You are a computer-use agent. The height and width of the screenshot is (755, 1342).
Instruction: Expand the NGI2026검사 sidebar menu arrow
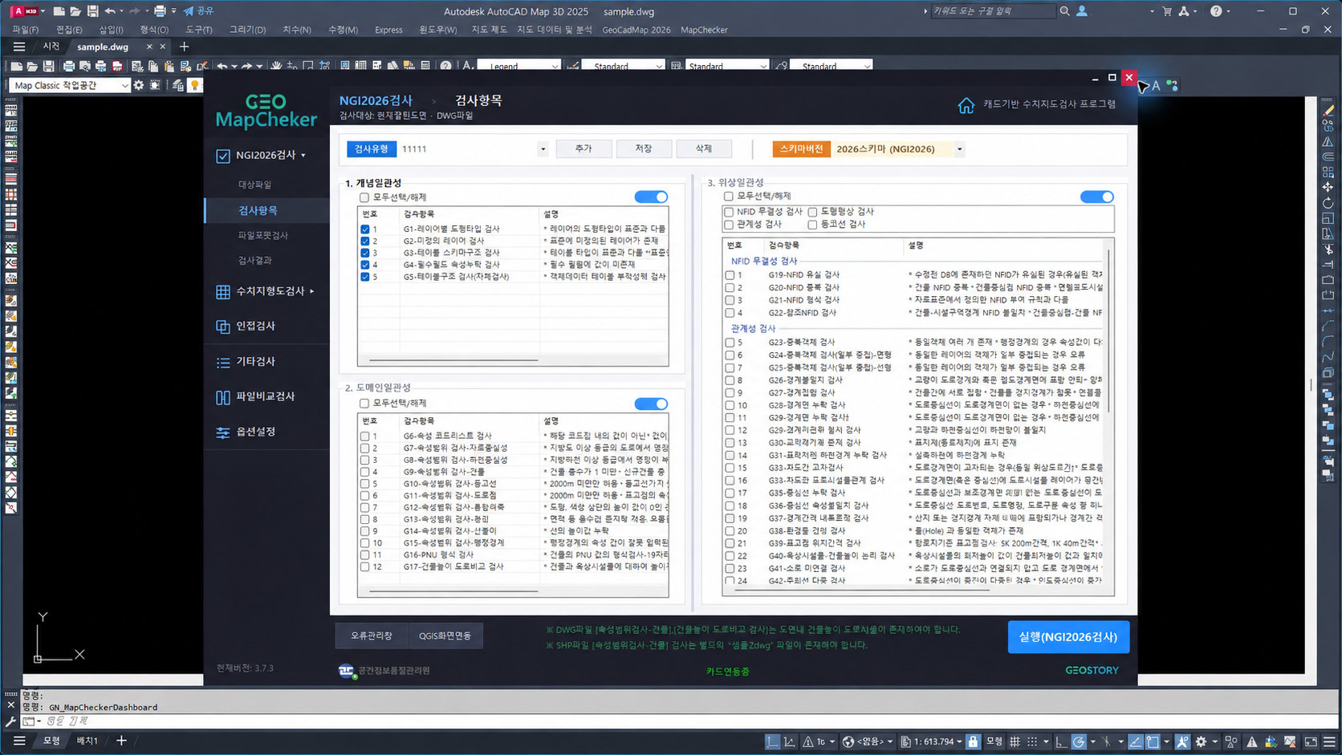click(x=303, y=156)
